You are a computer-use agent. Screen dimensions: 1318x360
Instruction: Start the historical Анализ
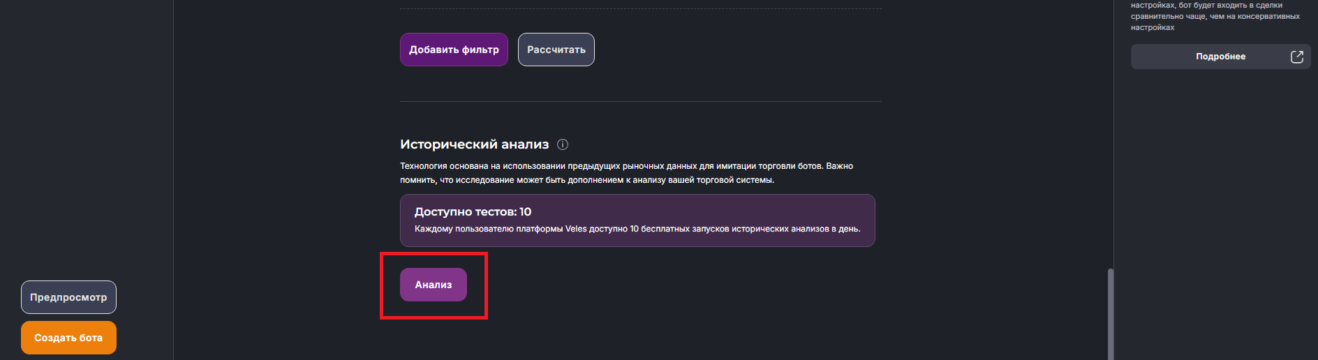tap(434, 285)
